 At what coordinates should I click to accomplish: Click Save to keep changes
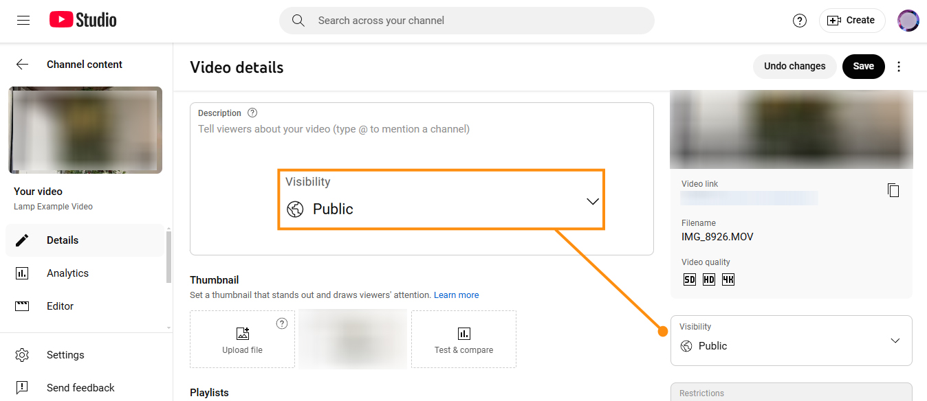click(x=863, y=67)
